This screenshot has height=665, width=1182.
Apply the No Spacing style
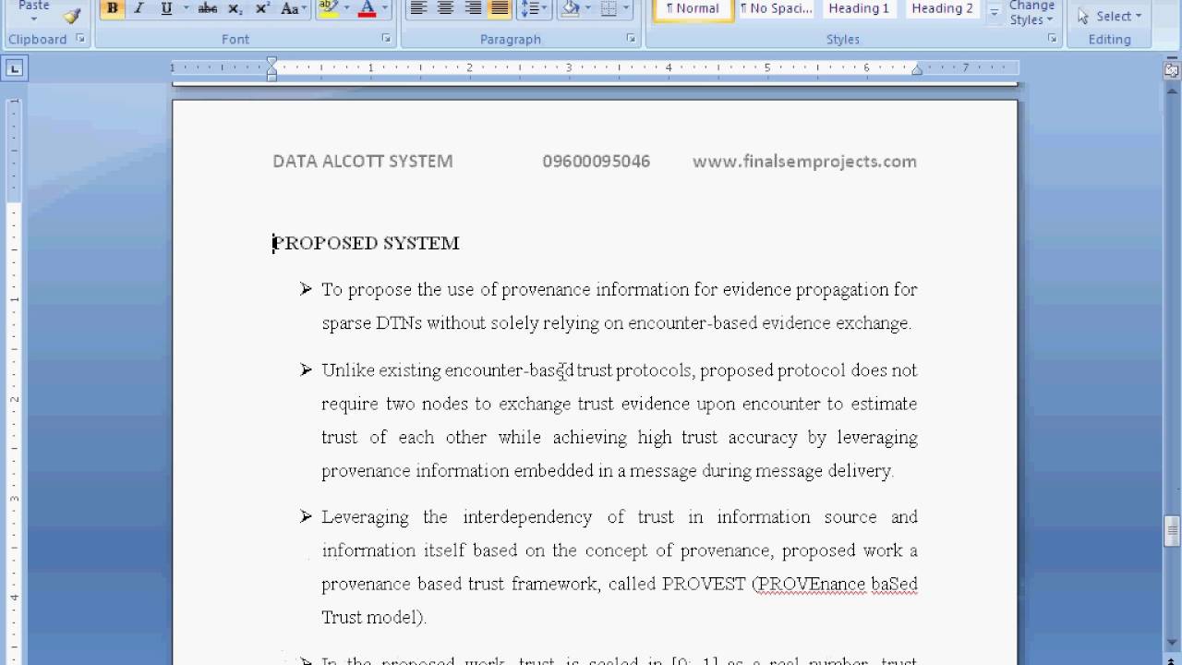coord(776,9)
